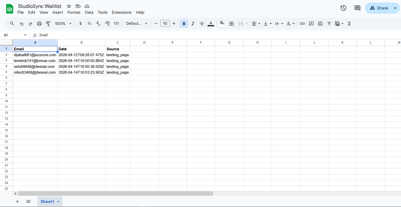Viewport: 401px width, 207px height.
Task: Expand the horizontal align dropdown arrow
Action: 259,23
